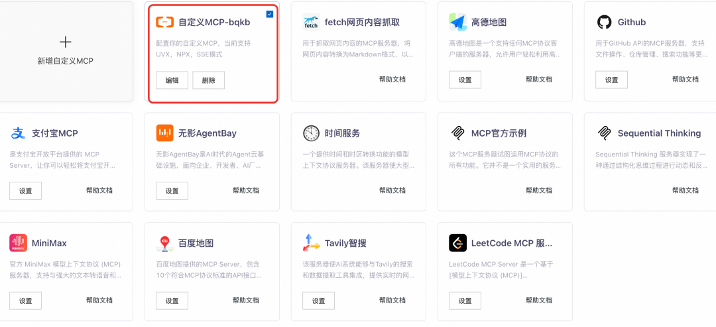Image resolution: width=716 pixels, height=327 pixels.
Task: Click the MiniMax card title
Action: pyautogui.click(x=49, y=243)
